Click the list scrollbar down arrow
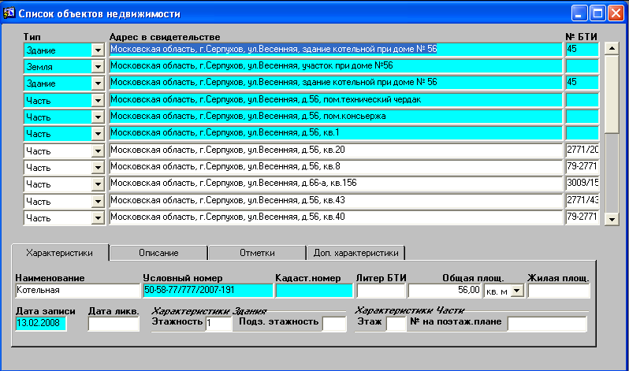Viewport: 629px width, 371px height. (x=612, y=219)
